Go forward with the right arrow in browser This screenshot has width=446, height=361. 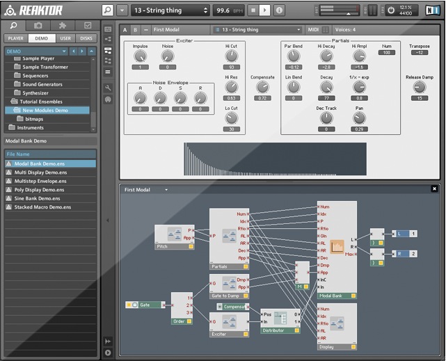82,51
